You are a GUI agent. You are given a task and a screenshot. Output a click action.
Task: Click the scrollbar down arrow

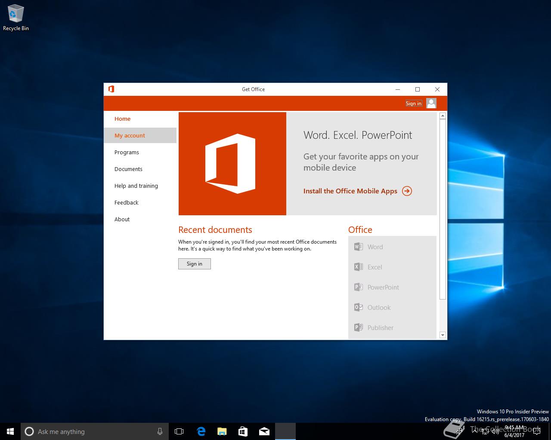(443, 335)
